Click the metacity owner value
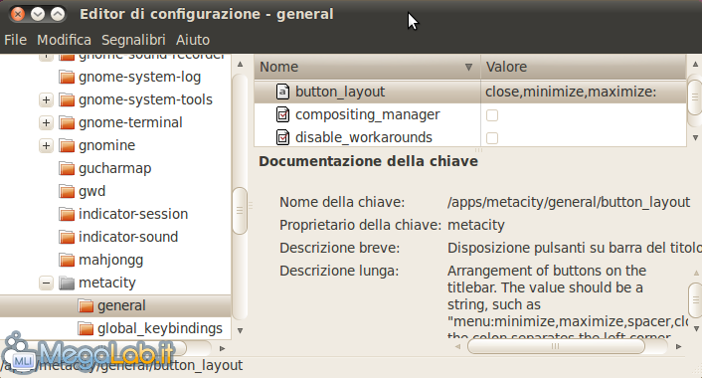The image size is (702, 378). click(x=476, y=225)
